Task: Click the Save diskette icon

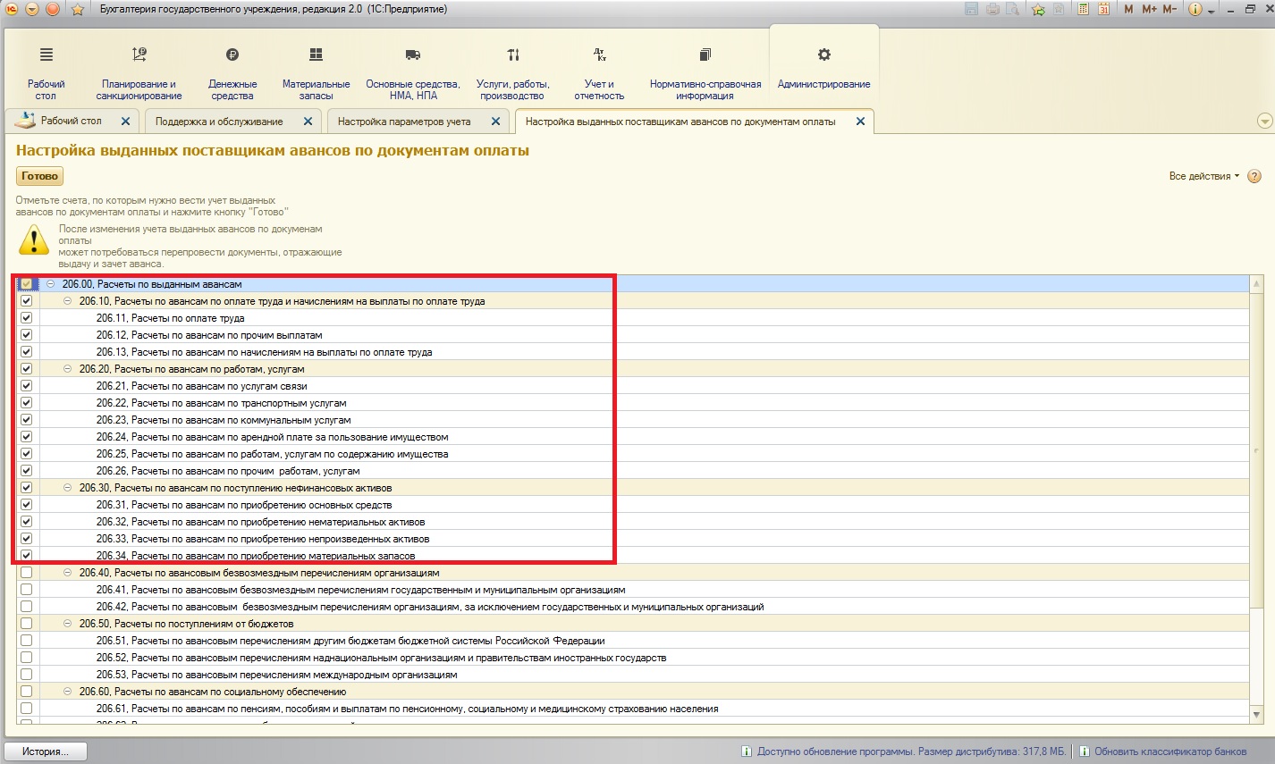Action: 972,9
